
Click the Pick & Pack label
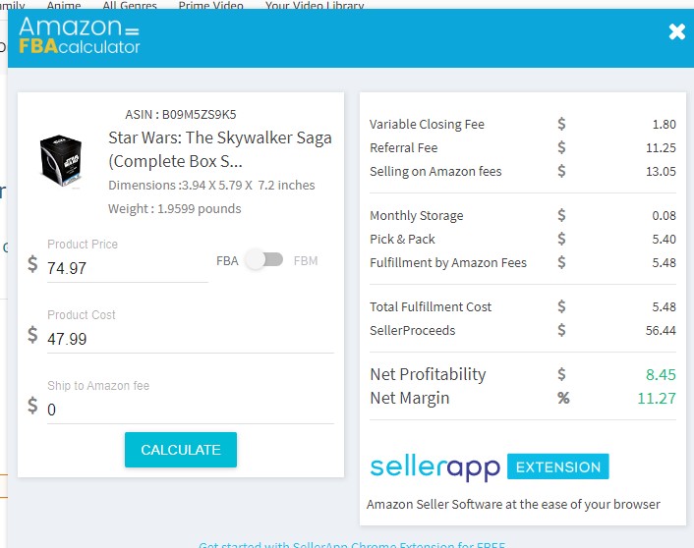point(402,240)
